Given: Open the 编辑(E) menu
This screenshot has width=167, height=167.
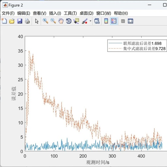Looking at the screenshot, I should (x=24, y=13).
